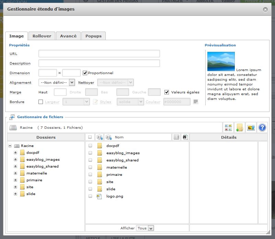Image resolution: width=275 pixels, height=239 pixels.
Task: Expand the easyblog_images folder tree node
Action: point(15,159)
